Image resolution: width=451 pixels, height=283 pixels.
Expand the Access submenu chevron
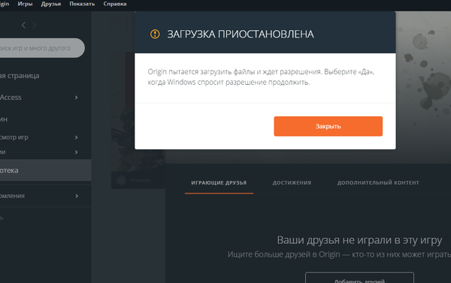pyautogui.click(x=76, y=98)
